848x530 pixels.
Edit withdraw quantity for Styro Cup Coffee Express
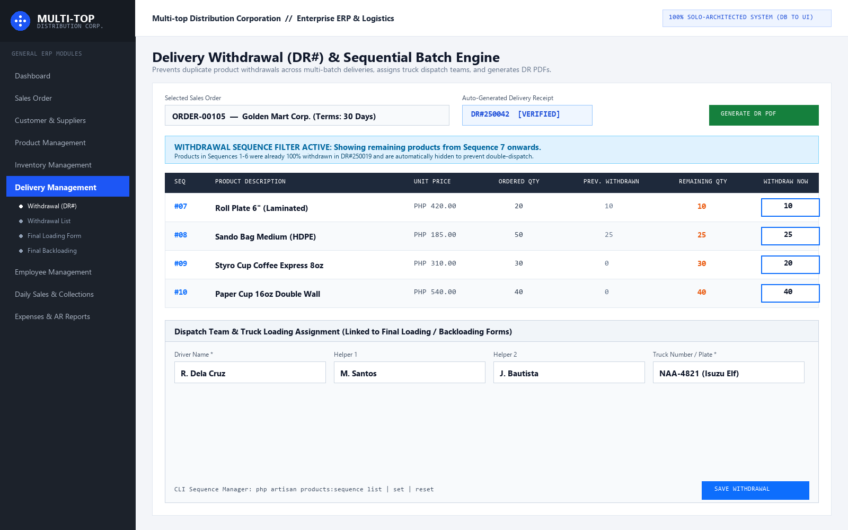coord(790,264)
